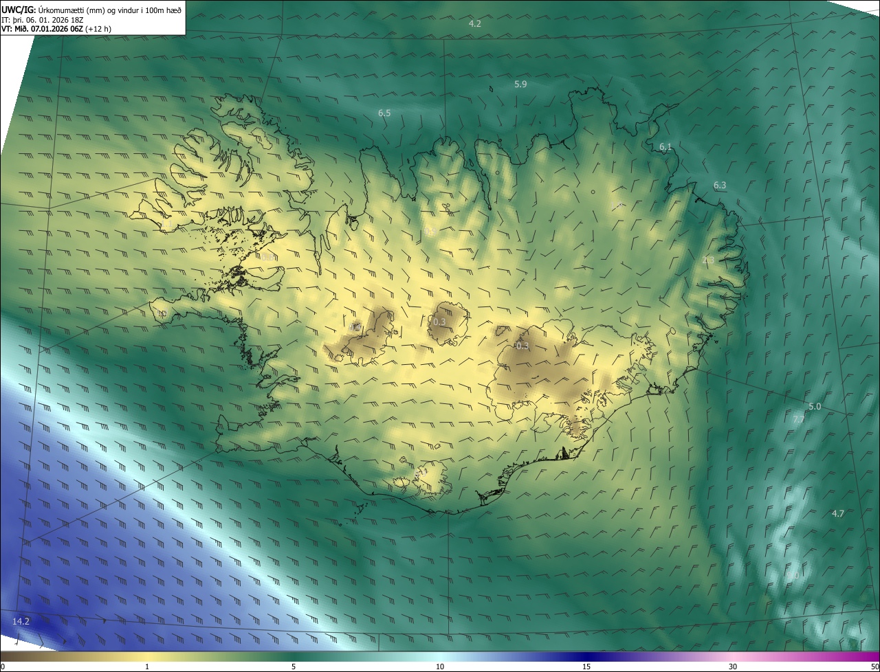Select the '5.9' value label north of Iceland

520,84
